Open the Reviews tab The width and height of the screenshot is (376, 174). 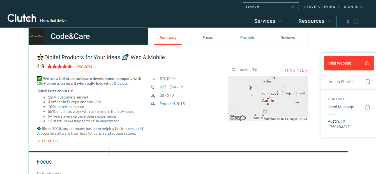[x=288, y=38]
